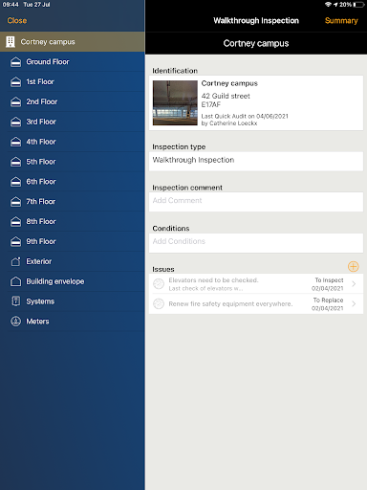Tap the Cortney campus building icon
This screenshot has width=367, height=490.
tap(11, 42)
